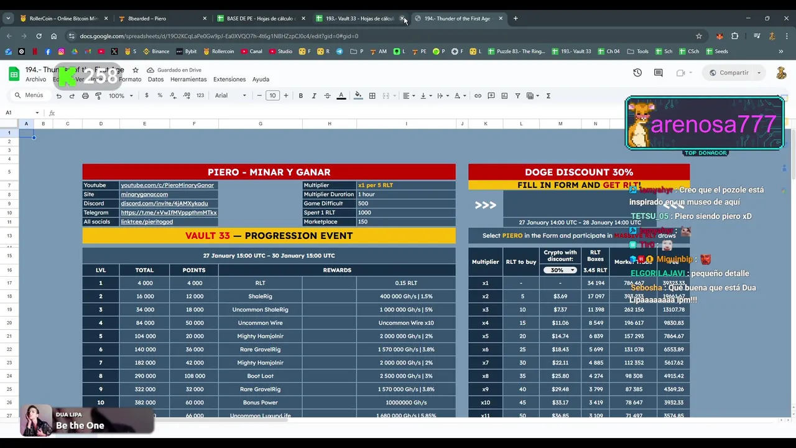Print the spreadsheet using printer icon
Viewport: 796px width, 448px height.
(85, 96)
